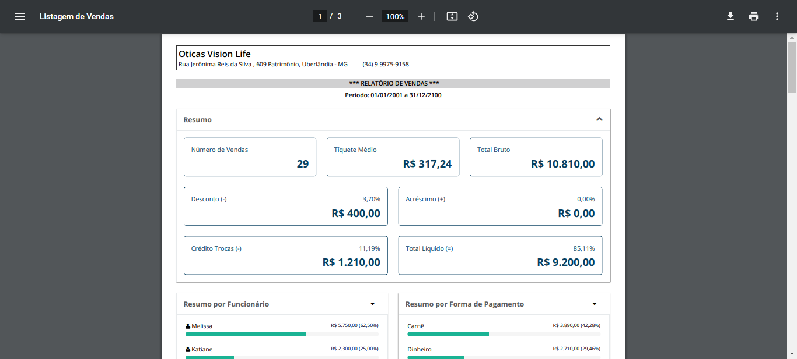Click the zoom in plus button
The height and width of the screenshot is (359, 797).
[421, 16]
